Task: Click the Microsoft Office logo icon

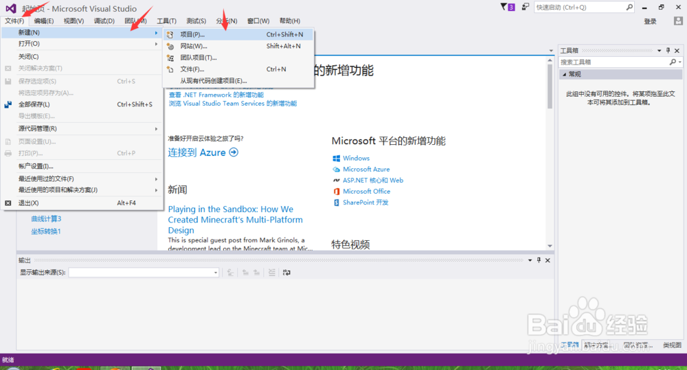Action: click(336, 192)
